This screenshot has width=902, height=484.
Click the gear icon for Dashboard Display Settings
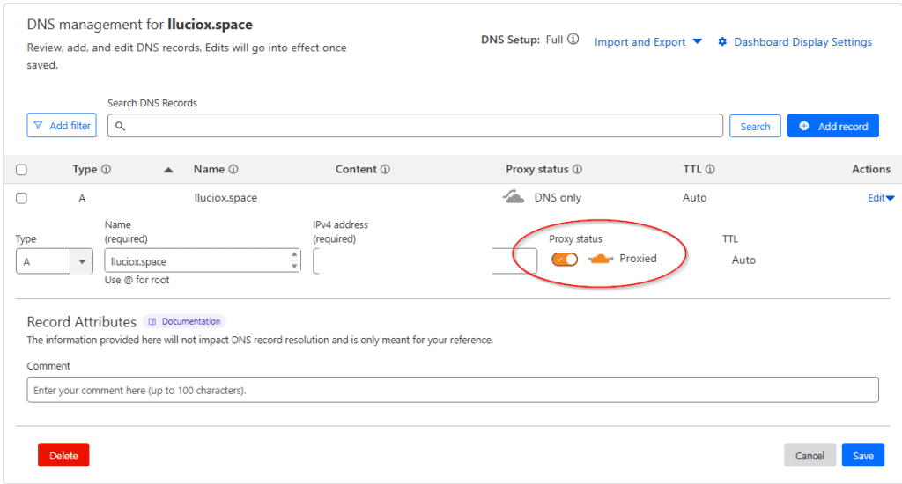(x=722, y=42)
